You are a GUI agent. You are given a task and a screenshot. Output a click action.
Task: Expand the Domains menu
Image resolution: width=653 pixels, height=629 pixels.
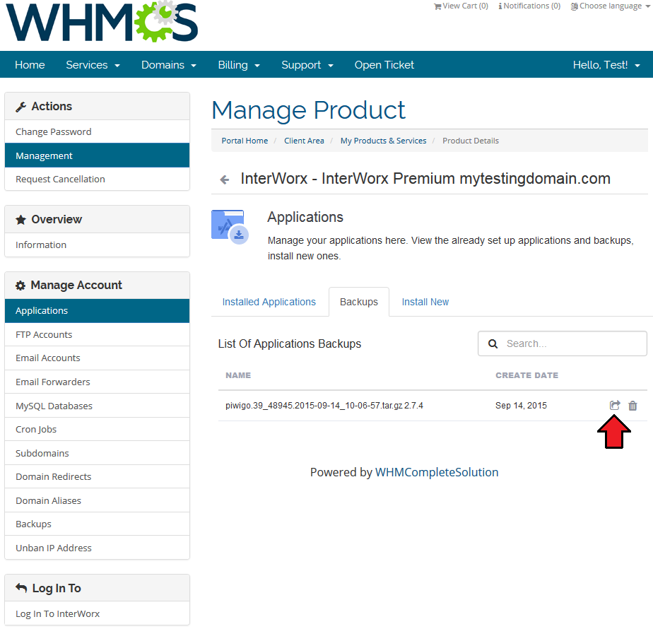point(169,65)
